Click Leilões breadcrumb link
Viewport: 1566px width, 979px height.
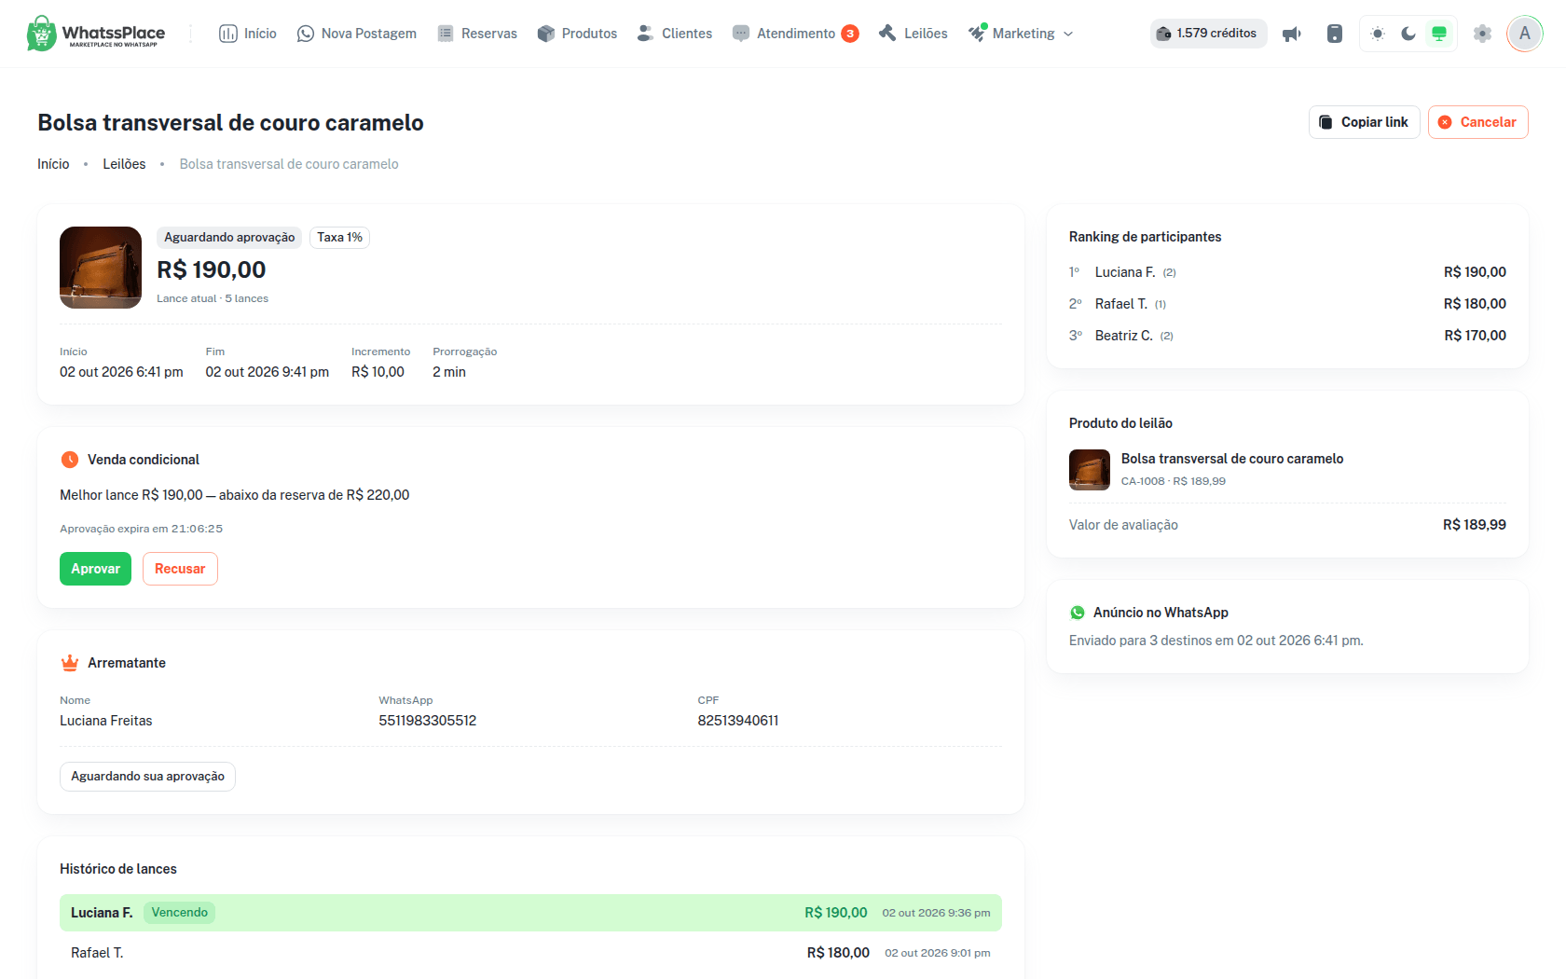124,164
